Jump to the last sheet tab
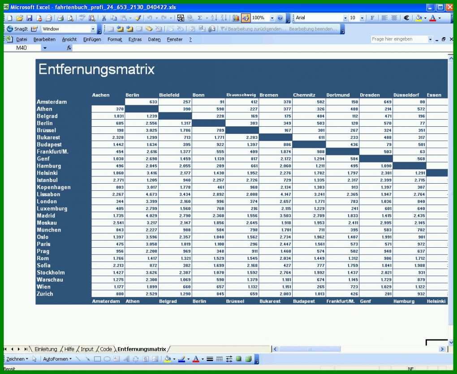457x374 pixels. click(x=26, y=349)
